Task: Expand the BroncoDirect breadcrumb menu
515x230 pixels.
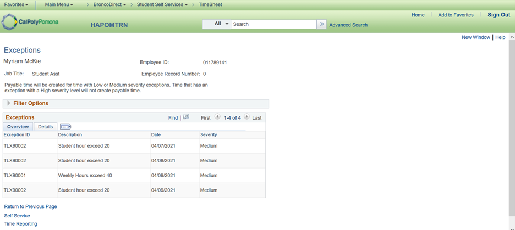Action: (x=109, y=4)
